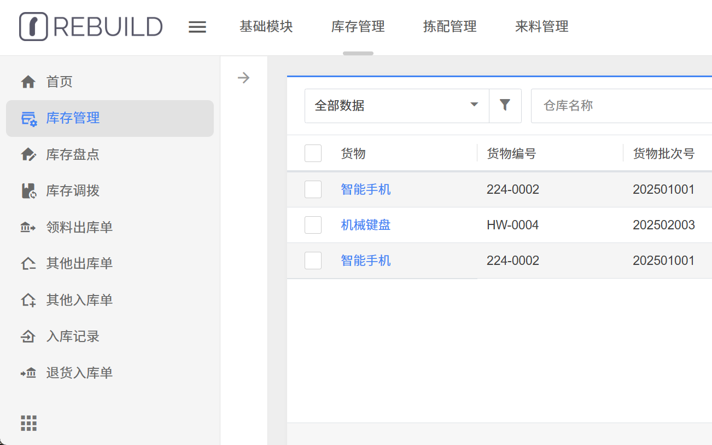Toggle the hamburger menu icon

pyautogui.click(x=197, y=27)
